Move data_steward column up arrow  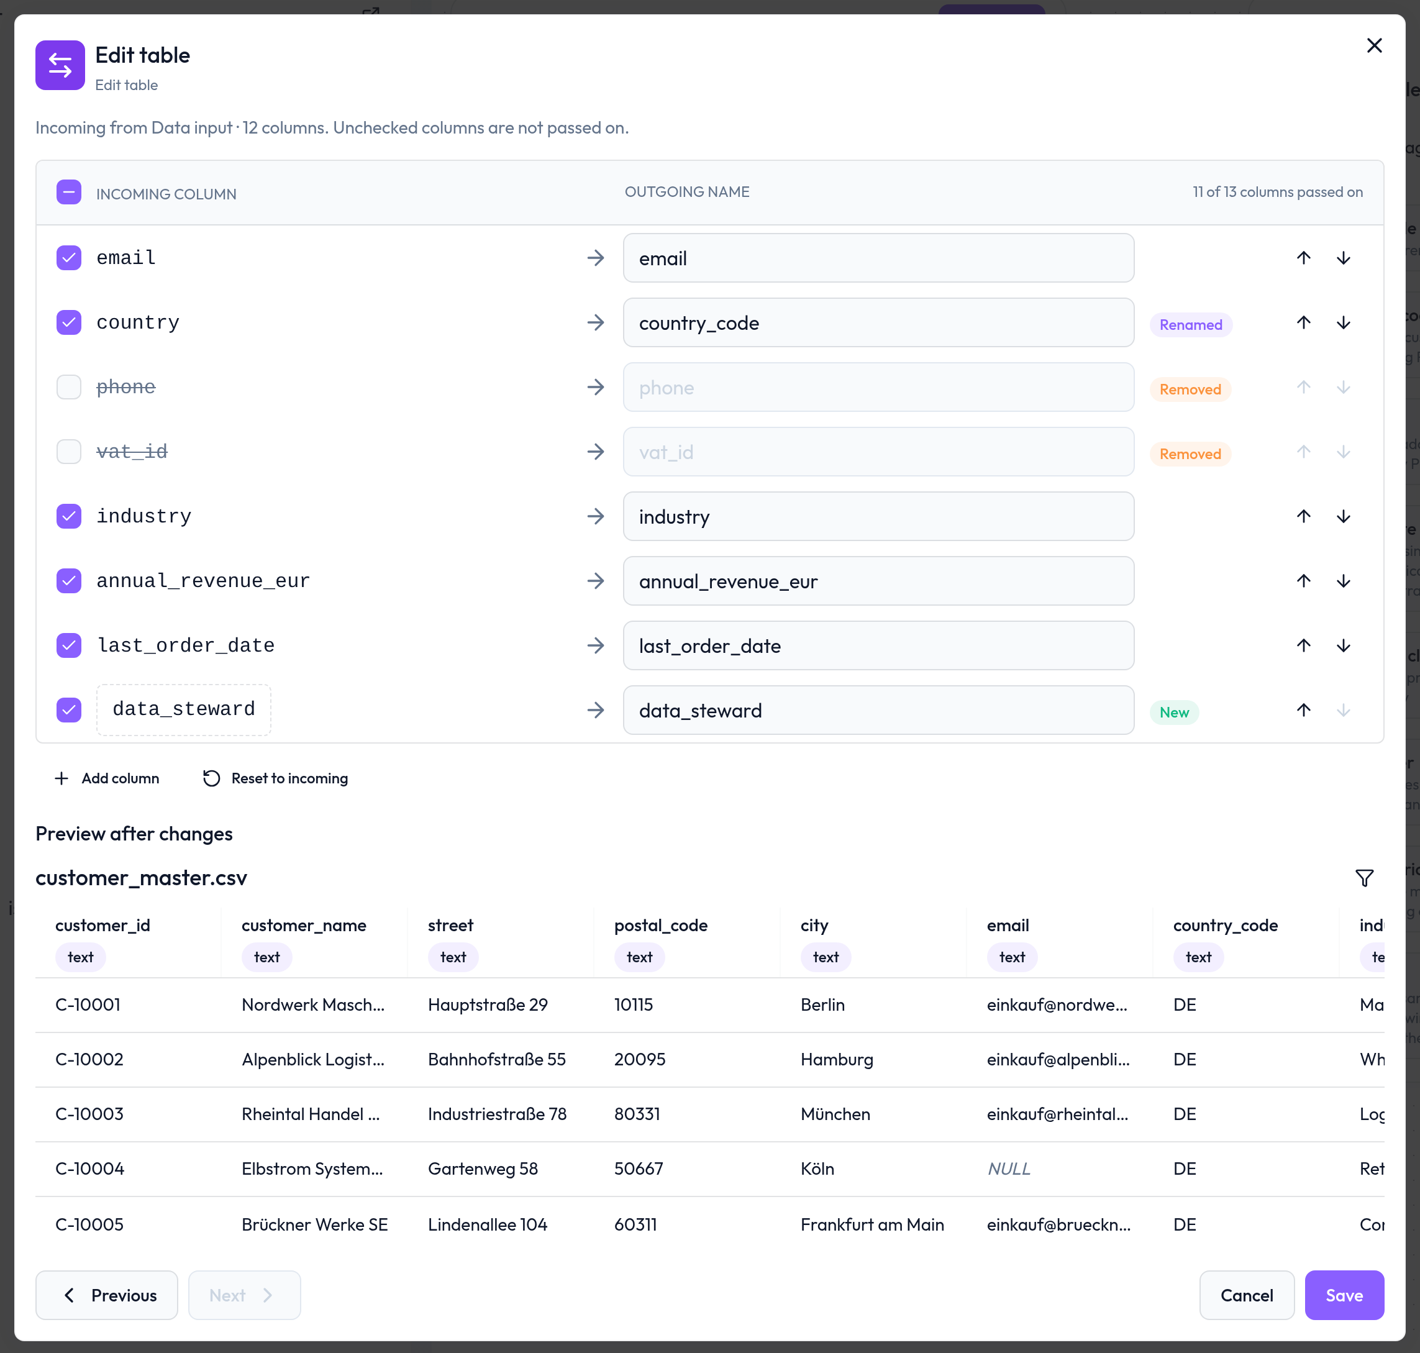click(1303, 711)
